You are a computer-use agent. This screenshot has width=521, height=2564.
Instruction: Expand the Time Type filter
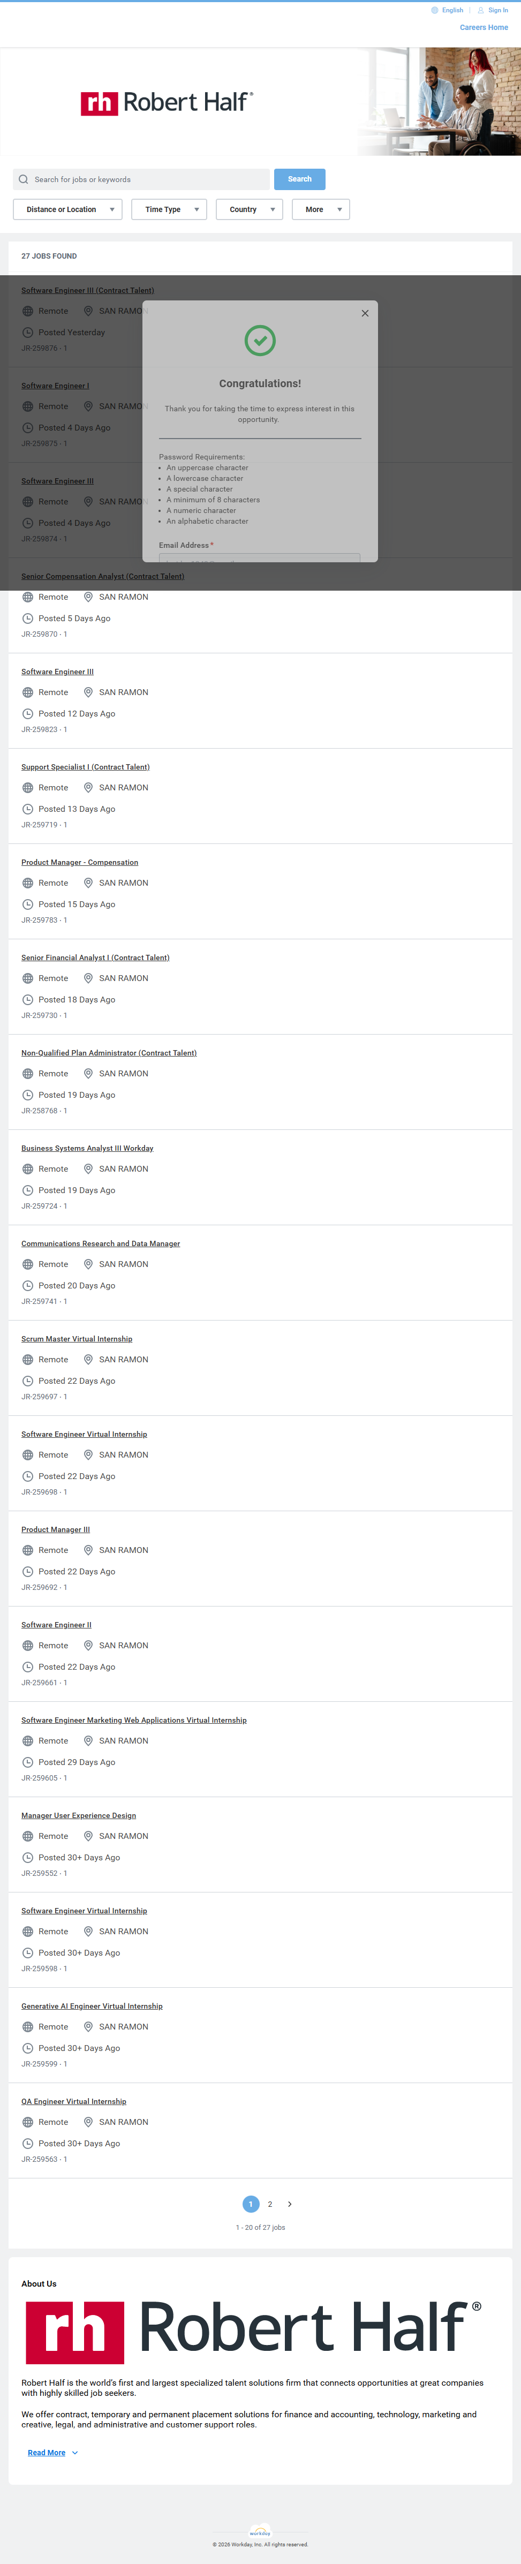click(168, 210)
